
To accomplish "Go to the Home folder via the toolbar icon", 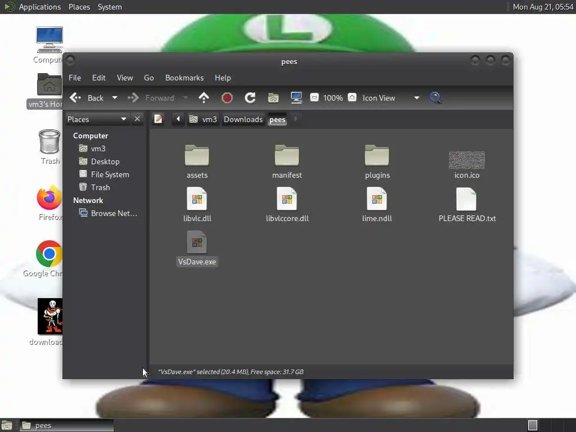I will point(273,98).
